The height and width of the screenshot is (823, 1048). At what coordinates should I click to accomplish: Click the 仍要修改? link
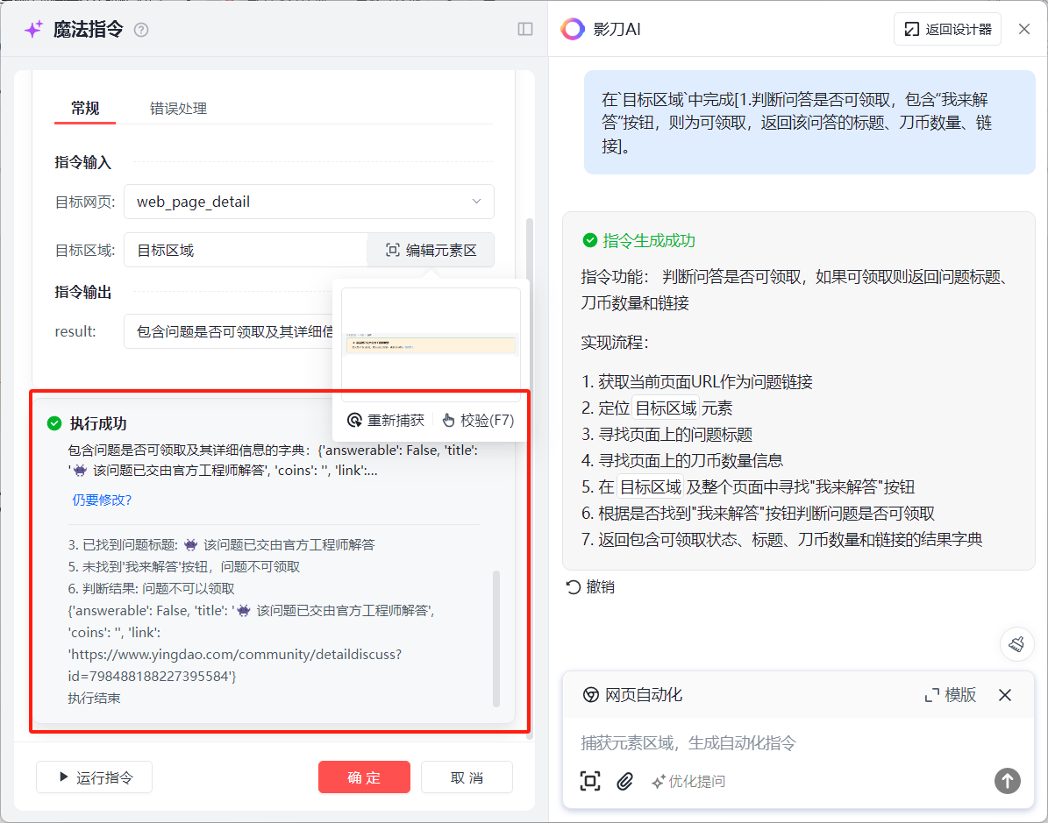pos(102,500)
